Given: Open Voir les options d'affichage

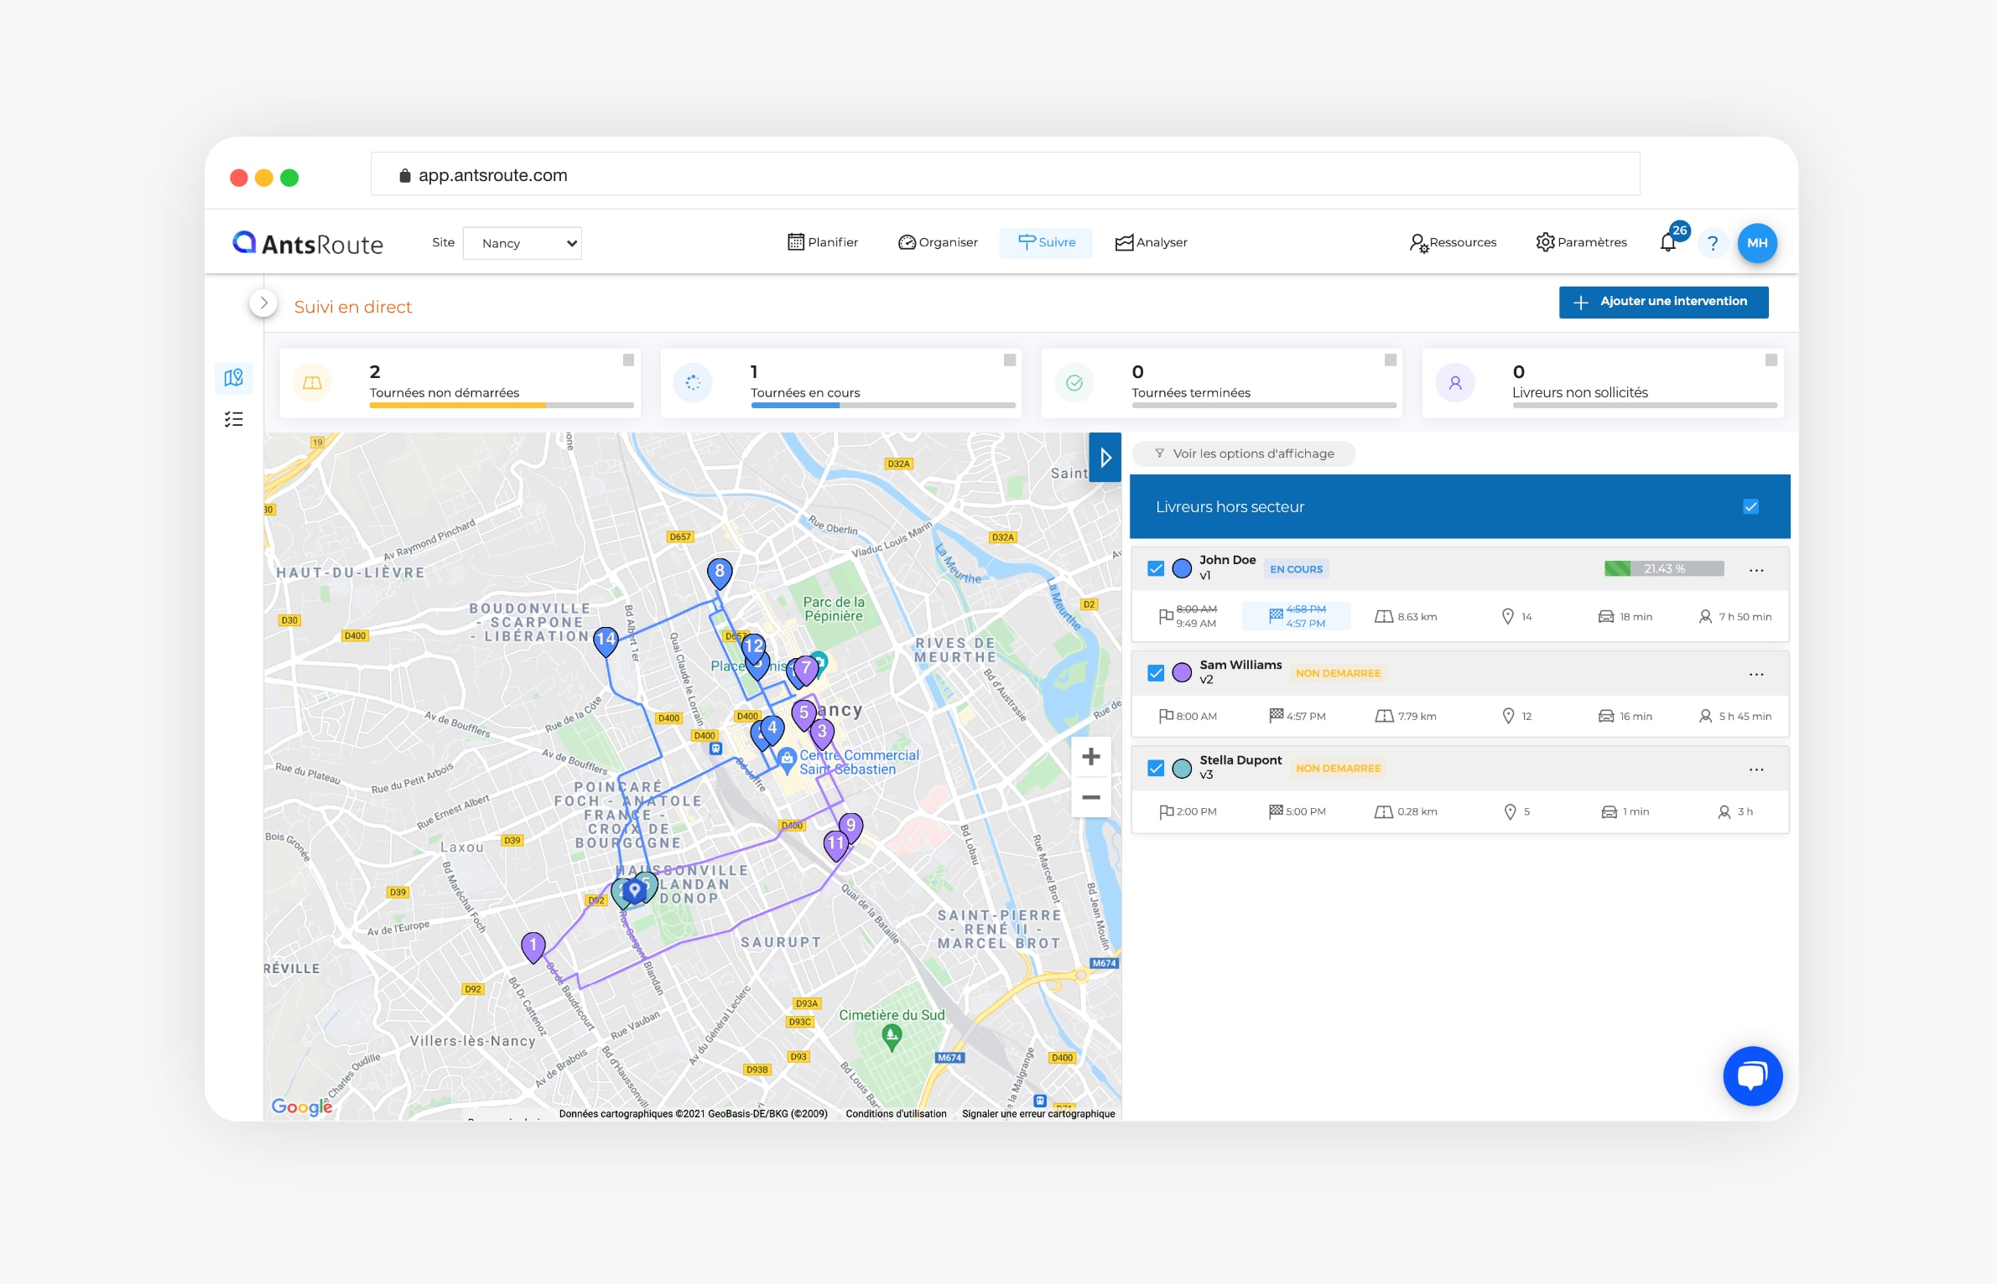Looking at the screenshot, I should (x=1244, y=453).
